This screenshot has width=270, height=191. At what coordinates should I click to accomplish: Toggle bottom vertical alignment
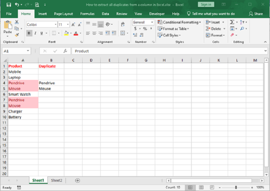click(x=100, y=24)
